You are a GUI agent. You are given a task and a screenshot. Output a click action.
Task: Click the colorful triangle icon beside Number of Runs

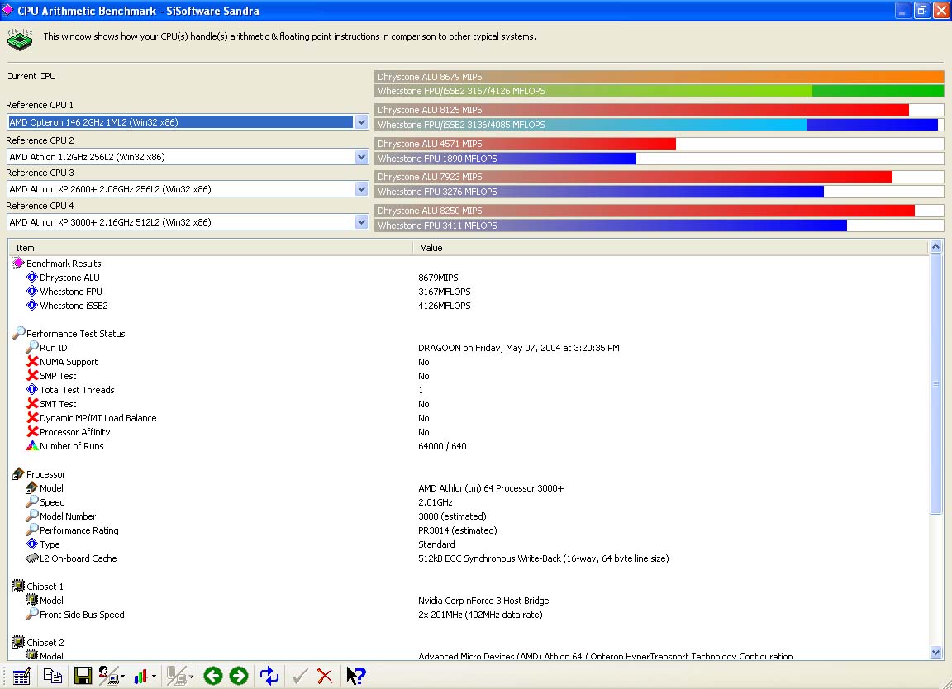tap(32, 445)
